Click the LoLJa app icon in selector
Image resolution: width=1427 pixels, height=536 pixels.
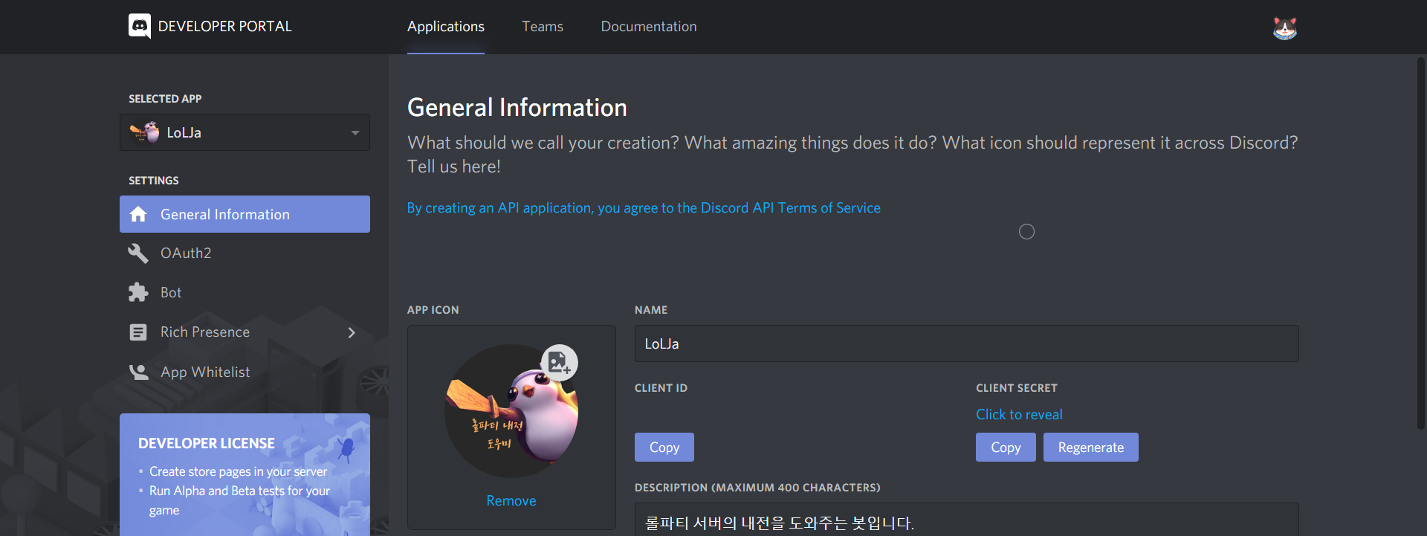coord(144,132)
